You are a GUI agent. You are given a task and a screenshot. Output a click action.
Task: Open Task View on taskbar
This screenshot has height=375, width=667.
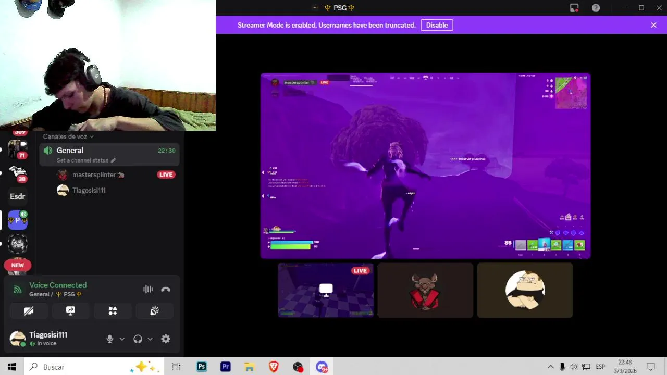(176, 367)
